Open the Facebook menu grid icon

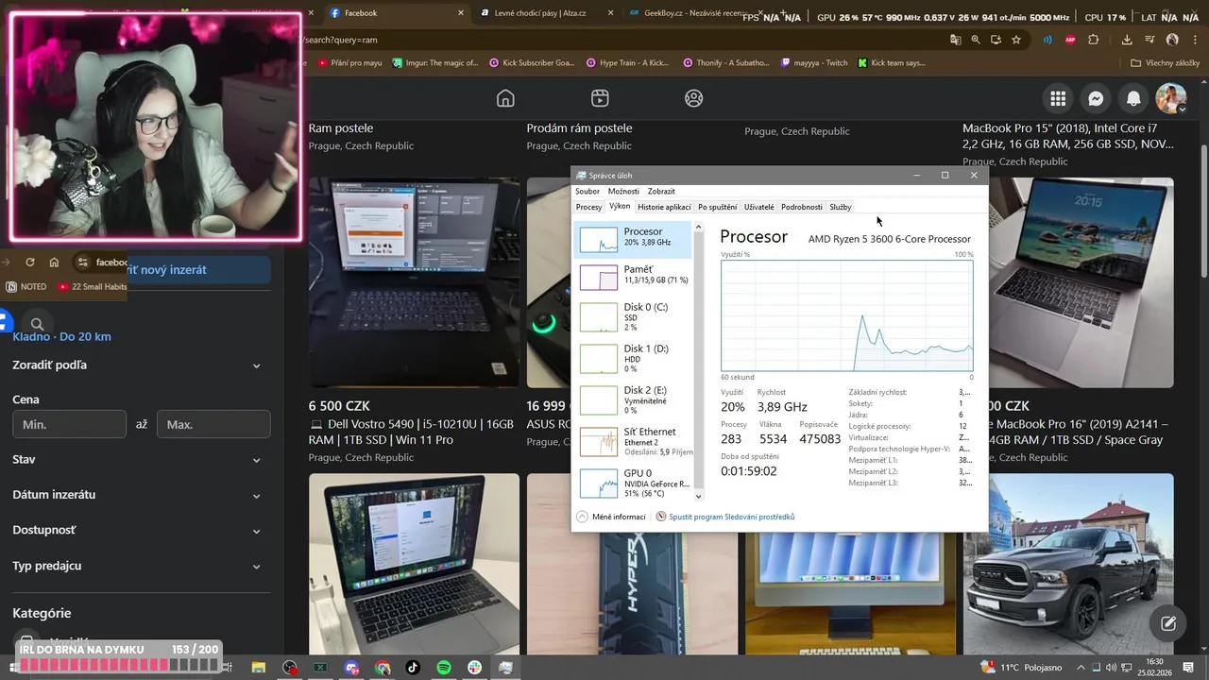[x=1058, y=98]
